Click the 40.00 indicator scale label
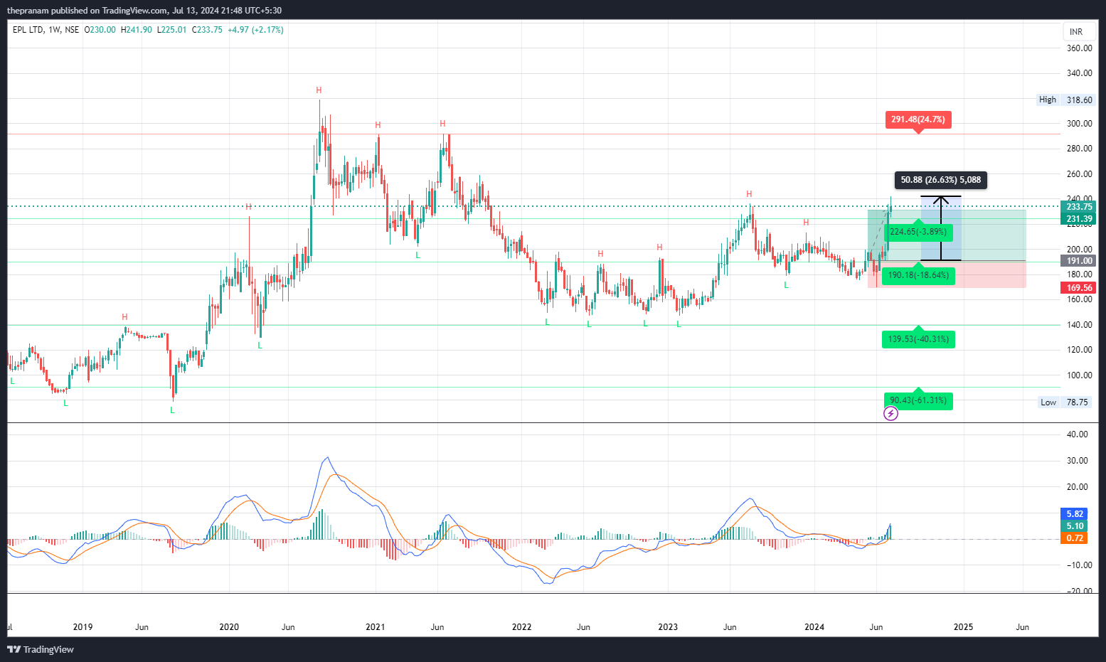The image size is (1106, 662). 1078,434
